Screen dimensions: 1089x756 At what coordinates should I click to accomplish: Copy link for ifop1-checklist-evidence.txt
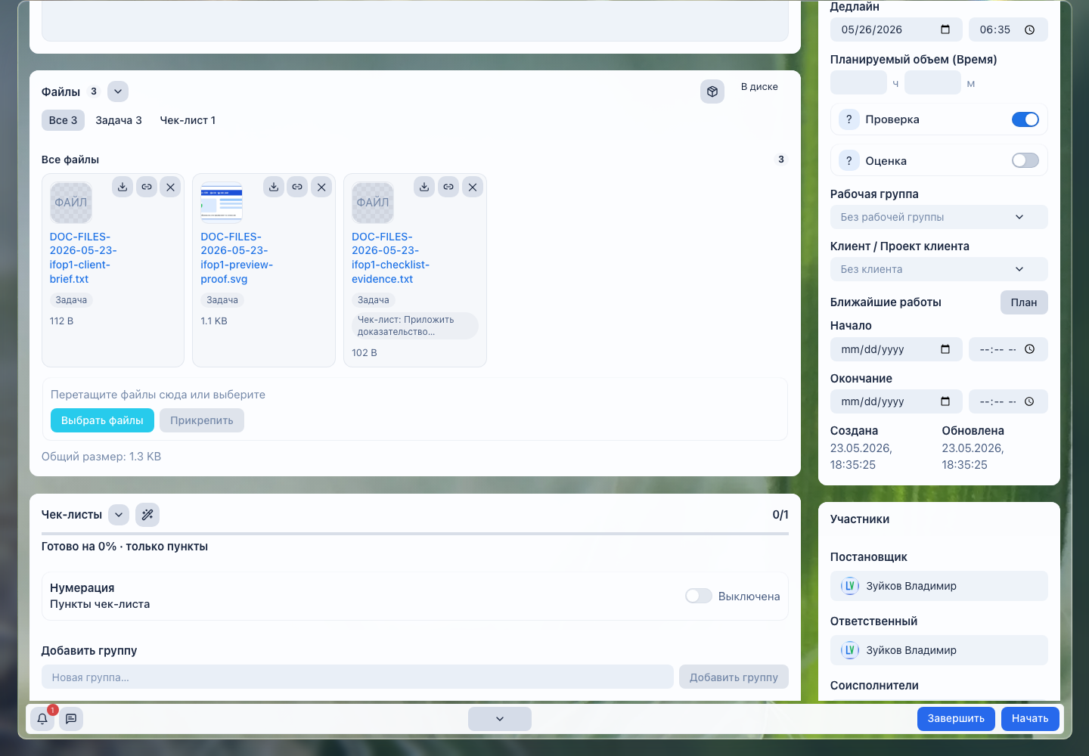click(448, 187)
